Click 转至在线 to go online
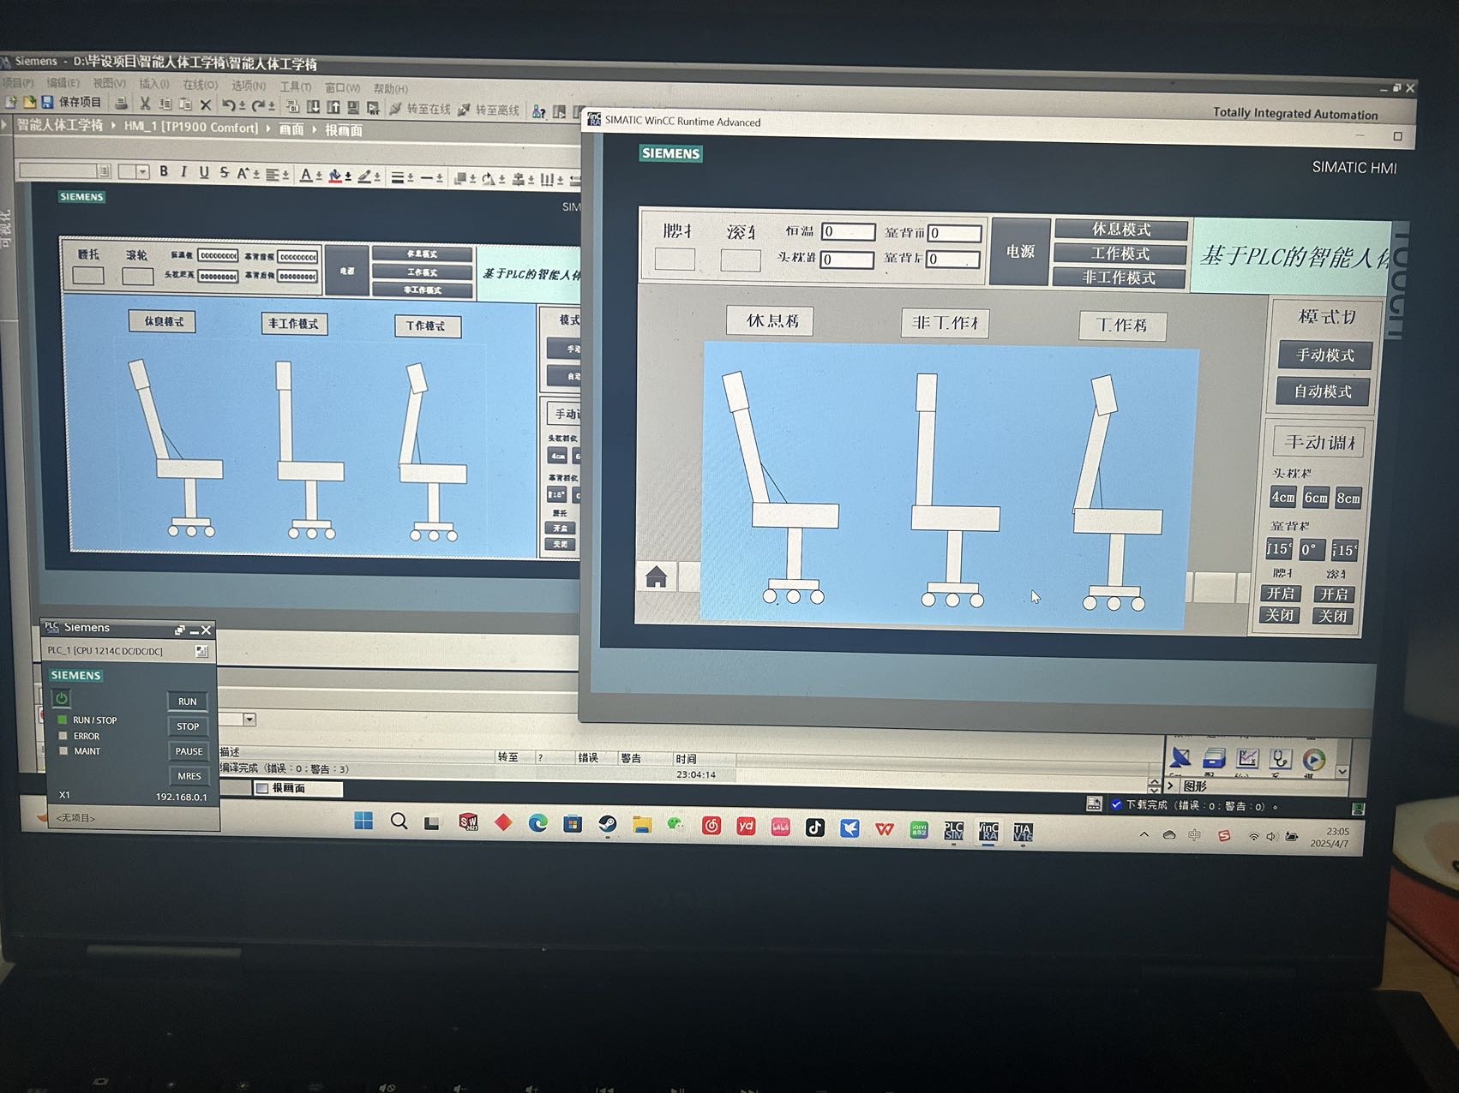1459x1093 pixels. point(420,109)
